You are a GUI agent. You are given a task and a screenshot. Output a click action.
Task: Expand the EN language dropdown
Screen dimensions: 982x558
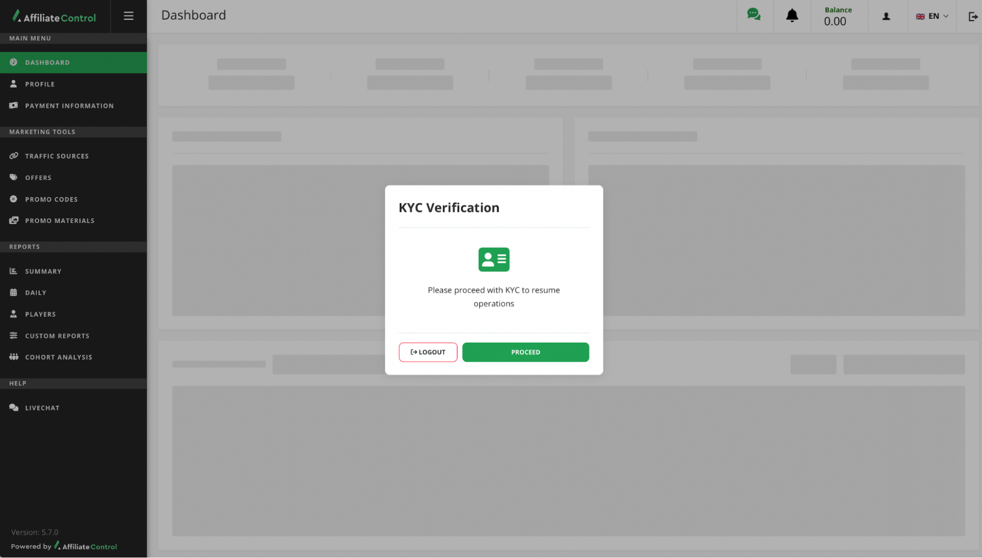pos(932,16)
